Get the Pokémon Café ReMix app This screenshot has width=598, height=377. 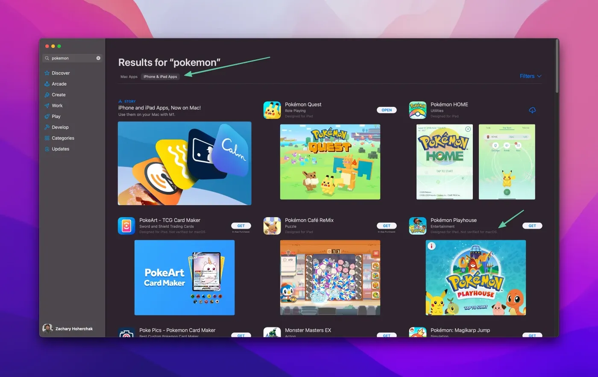click(x=386, y=225)
